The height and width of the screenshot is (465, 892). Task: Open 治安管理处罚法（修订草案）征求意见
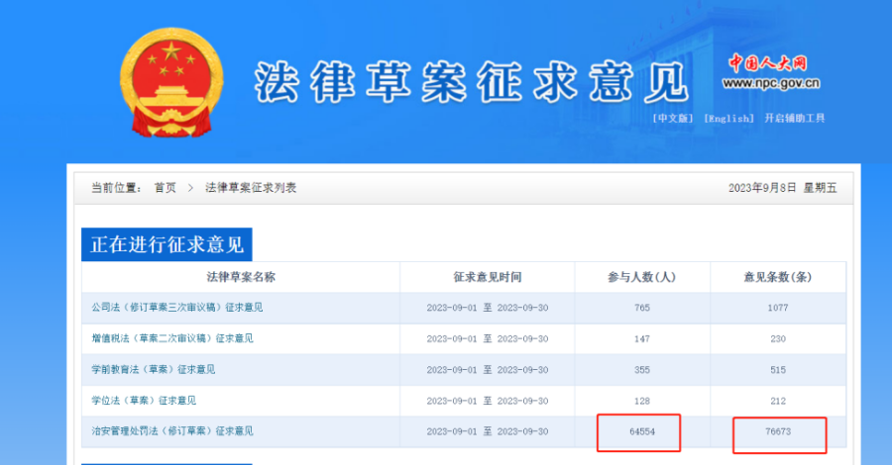tap(172, 431)
